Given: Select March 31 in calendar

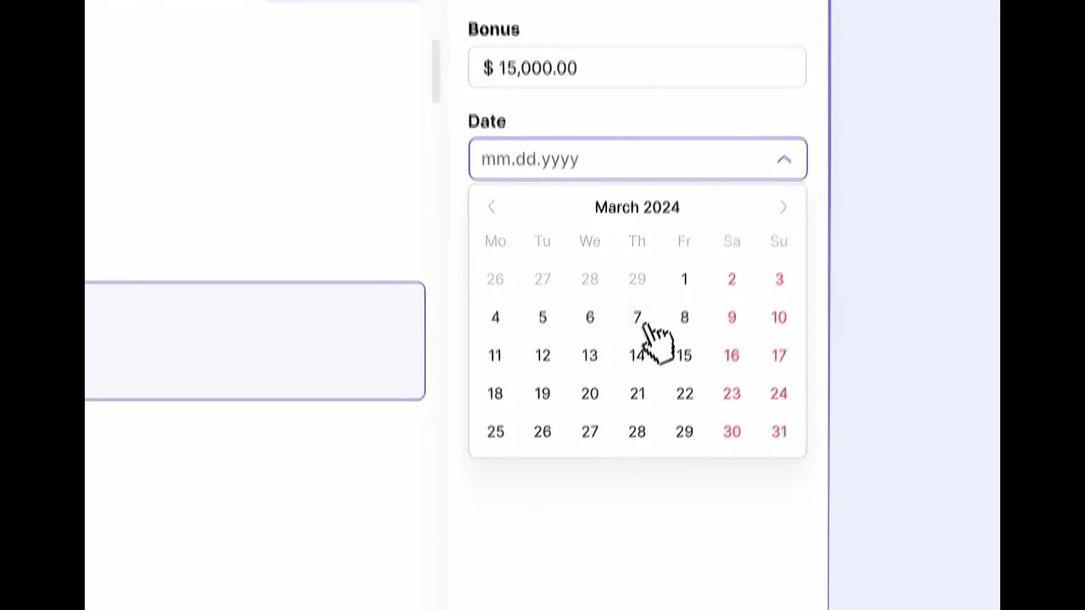Looking at the screenshot, I should pyautogui.click(x=779, y=431).
